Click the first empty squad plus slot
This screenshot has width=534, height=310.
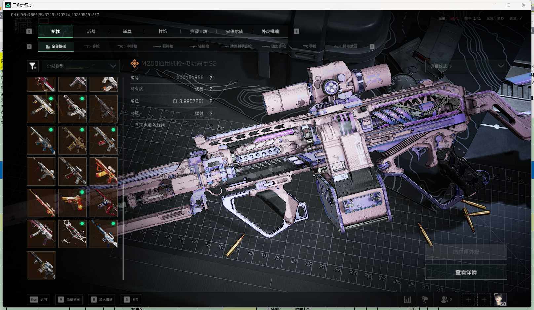tap(468, 300)
